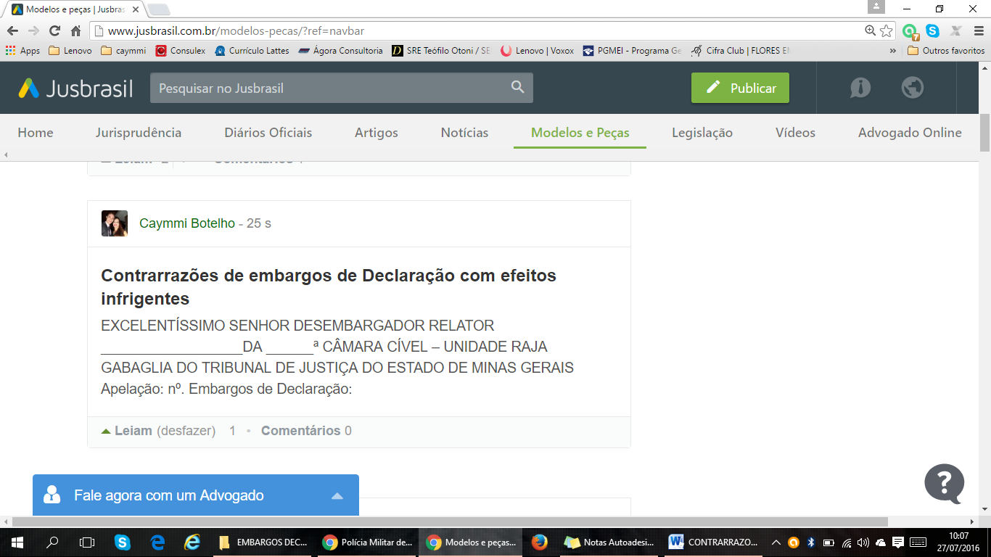Screen dimensions: 991x557
Task: Open the Outros favoritos folder
Action: click(947, 51)
